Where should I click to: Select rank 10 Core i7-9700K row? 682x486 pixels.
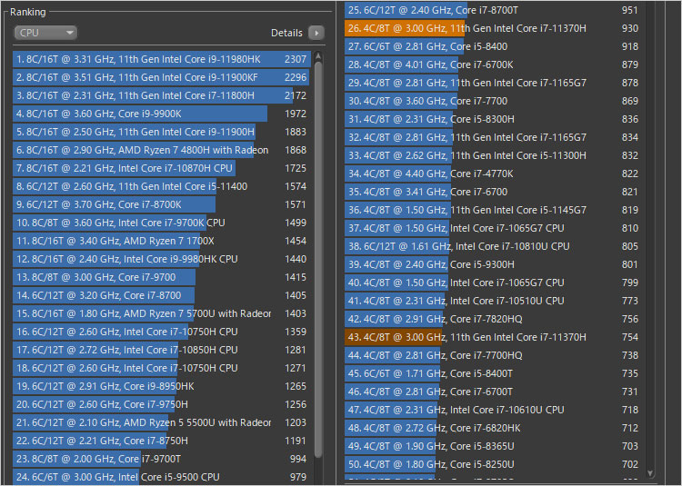(x=162, y=223)
